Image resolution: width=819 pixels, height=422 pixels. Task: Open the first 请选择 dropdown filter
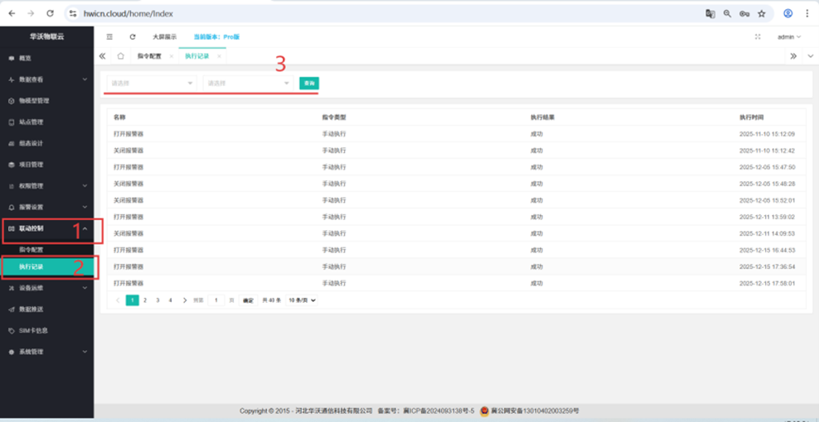pos(151,83)
